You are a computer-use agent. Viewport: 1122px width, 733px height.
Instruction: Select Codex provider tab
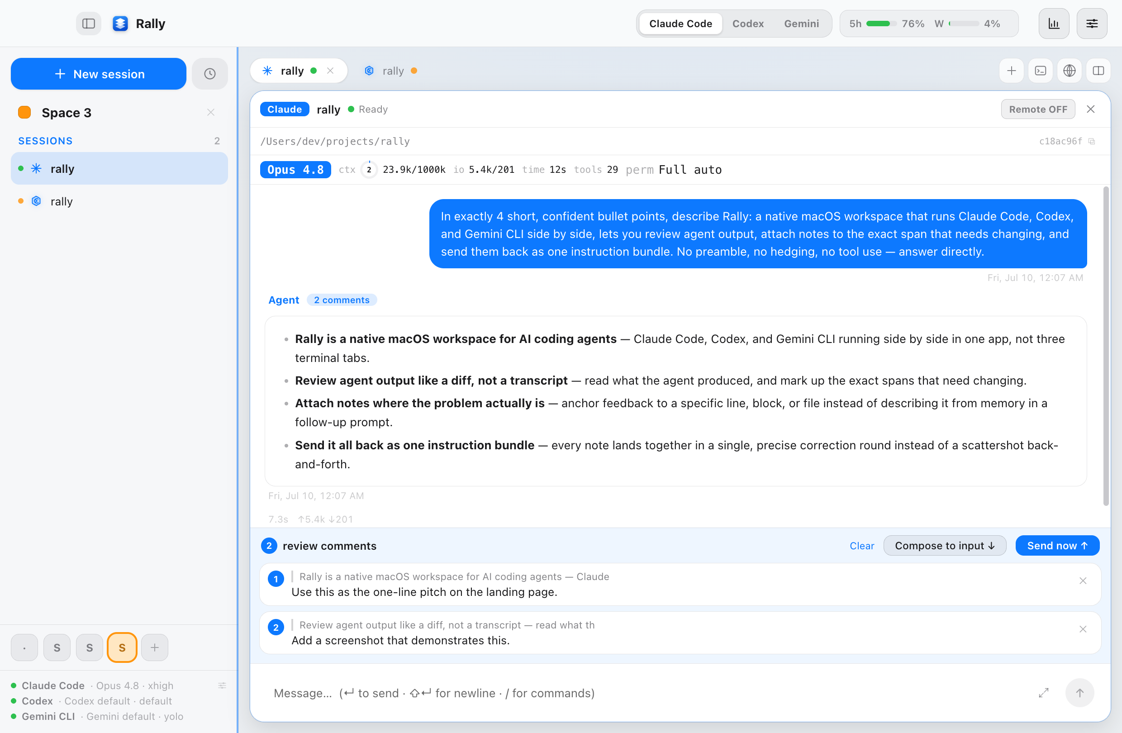748,24
